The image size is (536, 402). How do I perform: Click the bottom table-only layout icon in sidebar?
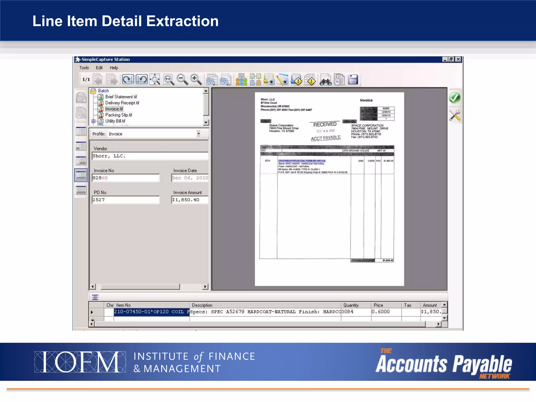pos(81,190)
